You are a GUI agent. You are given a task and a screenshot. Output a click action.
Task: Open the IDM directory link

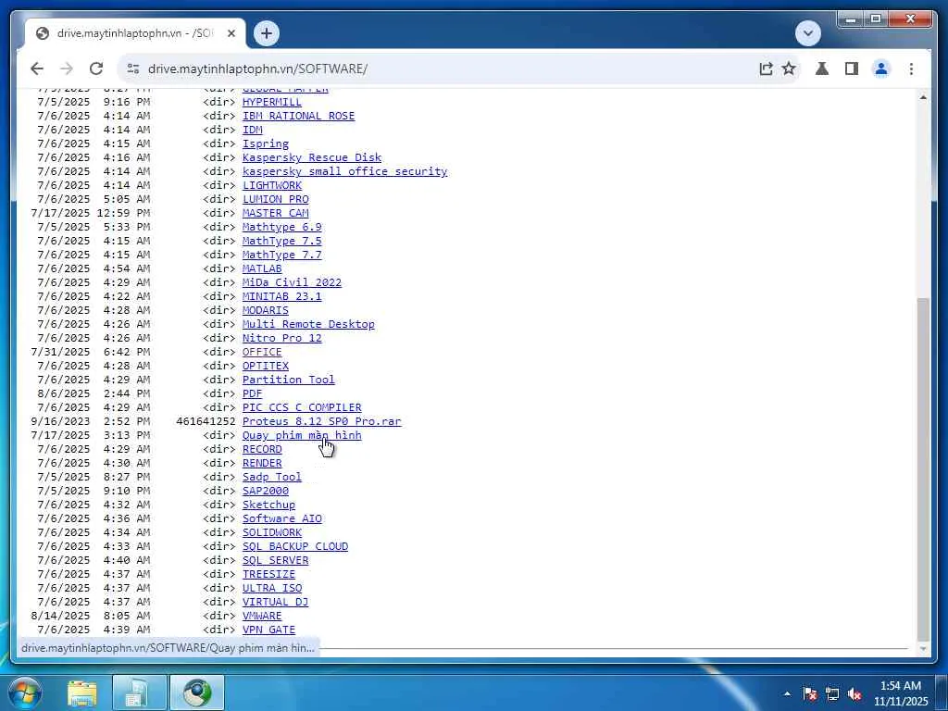252,130
